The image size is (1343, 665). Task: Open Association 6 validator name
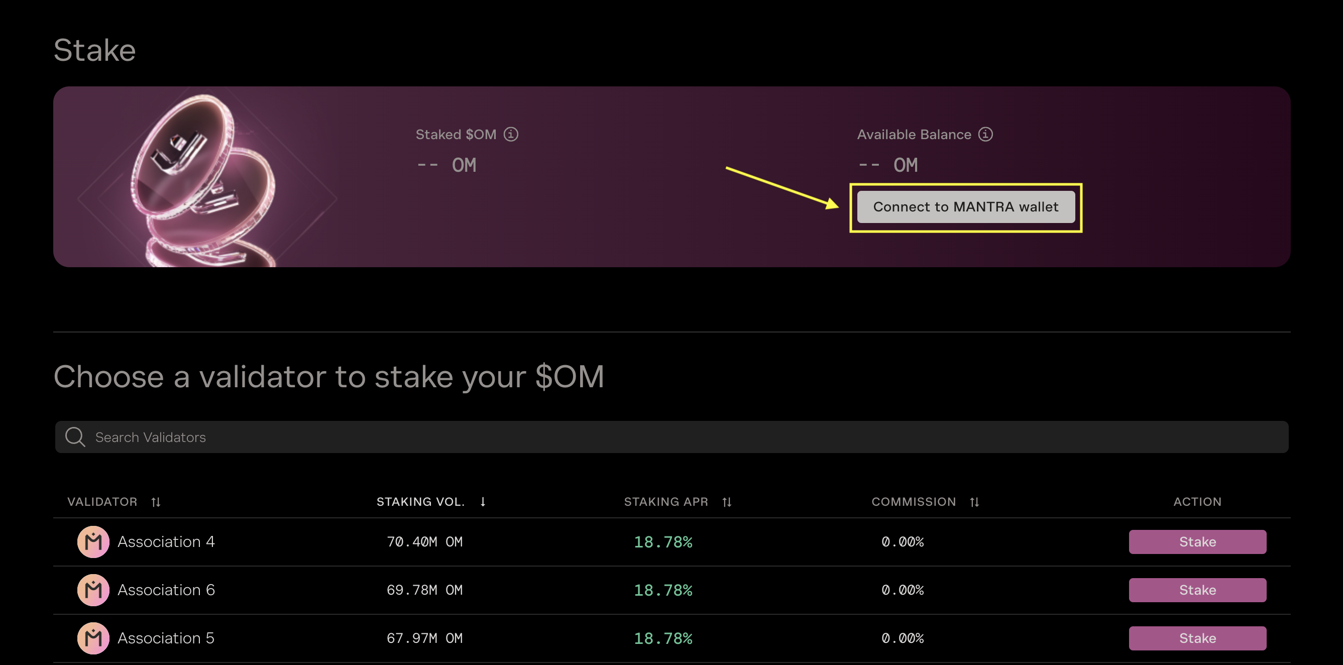pos(166,589)
